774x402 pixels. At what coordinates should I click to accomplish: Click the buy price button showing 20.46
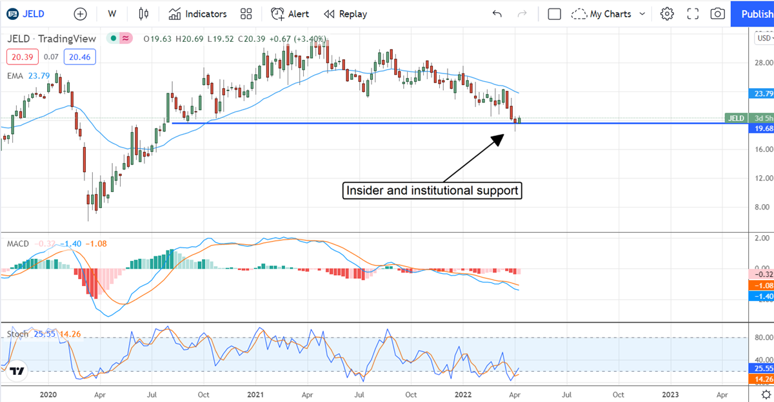[x=79, y=57]
